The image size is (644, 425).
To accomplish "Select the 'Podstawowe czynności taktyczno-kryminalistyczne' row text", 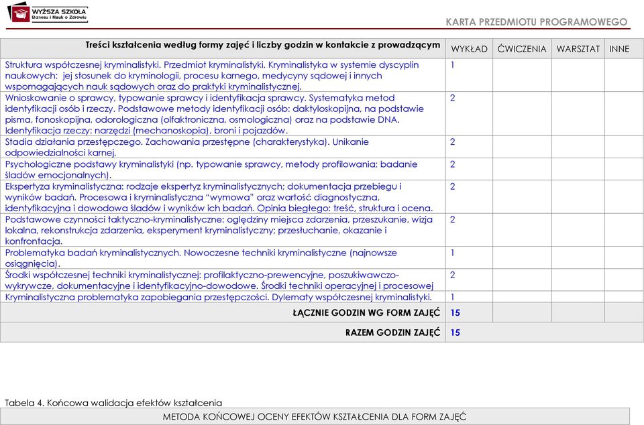I will coord(219,230).
